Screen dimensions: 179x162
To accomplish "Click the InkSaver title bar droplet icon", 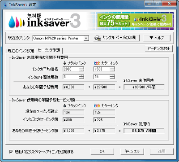I will click(5, 4).
